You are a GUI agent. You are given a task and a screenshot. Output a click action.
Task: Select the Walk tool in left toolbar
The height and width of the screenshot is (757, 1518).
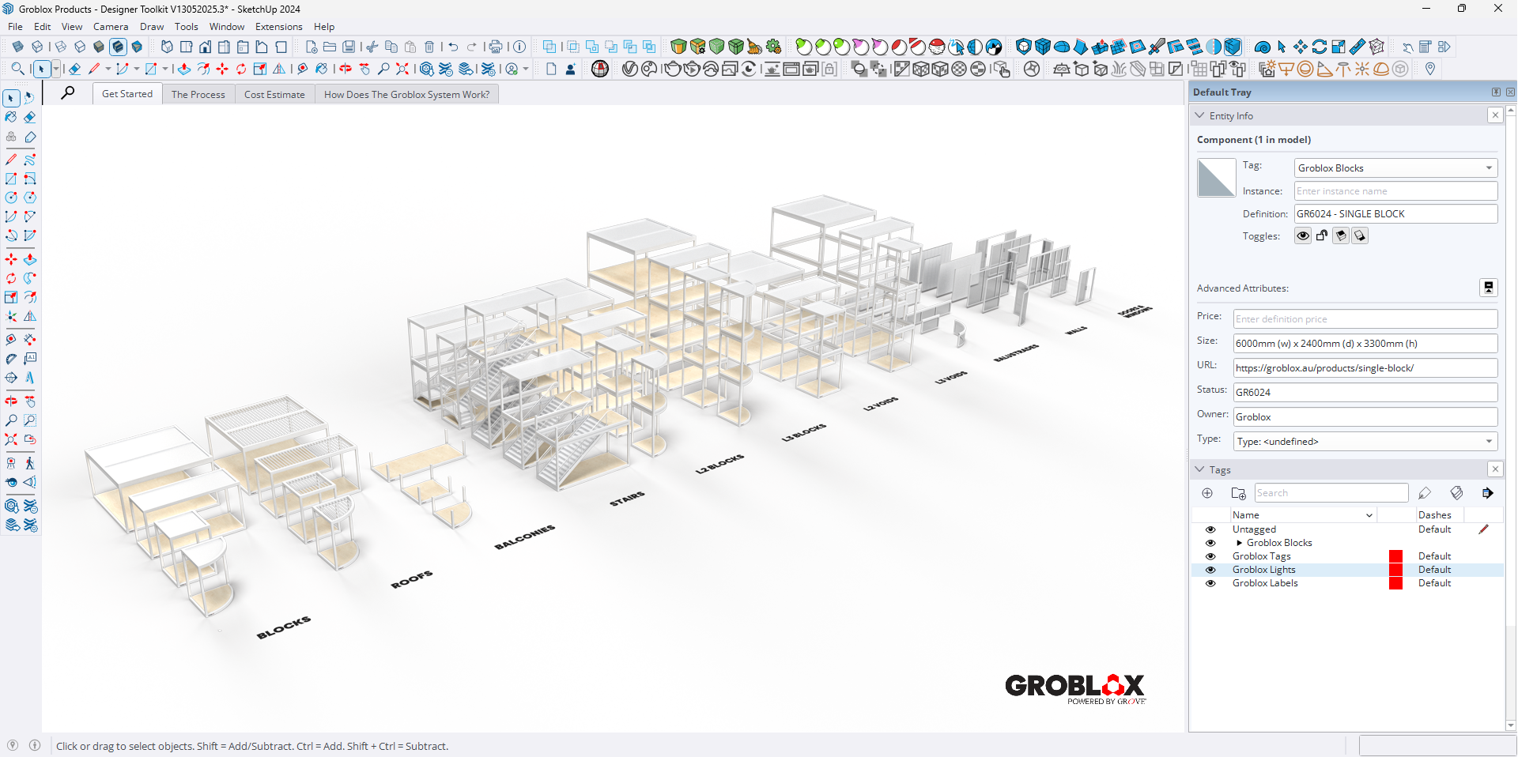(30, 463)
